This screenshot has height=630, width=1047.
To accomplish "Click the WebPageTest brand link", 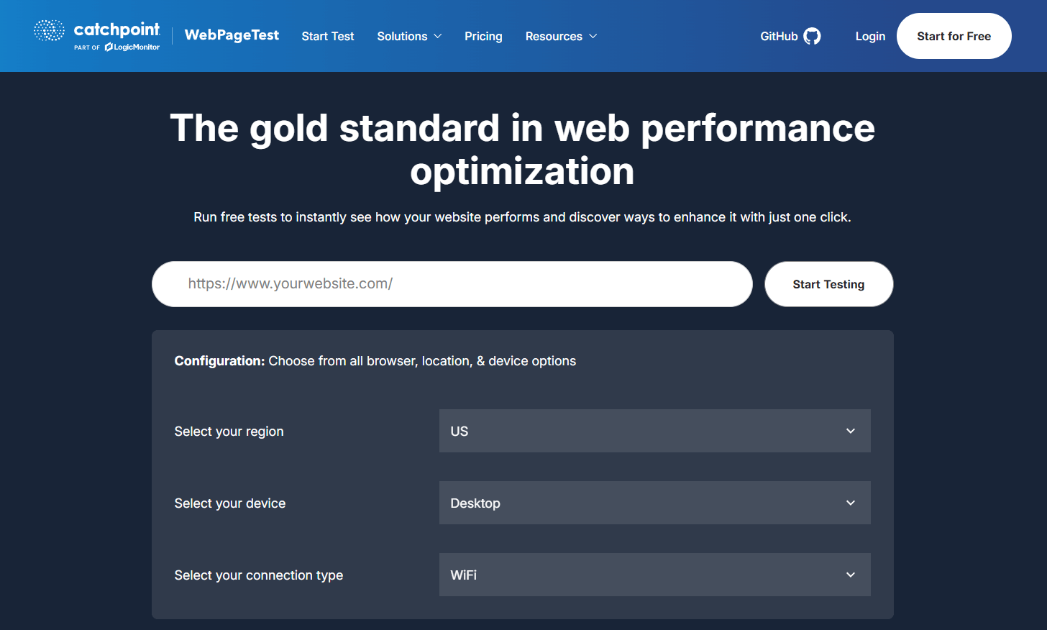I will click(232, 35).
